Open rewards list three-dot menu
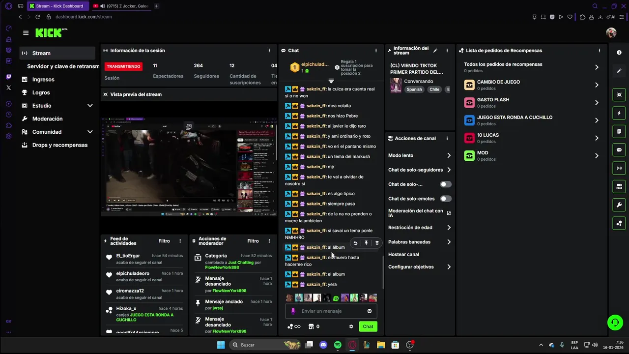Image resolution: width=629 pixels, height=354 pixels. [600, 51]
